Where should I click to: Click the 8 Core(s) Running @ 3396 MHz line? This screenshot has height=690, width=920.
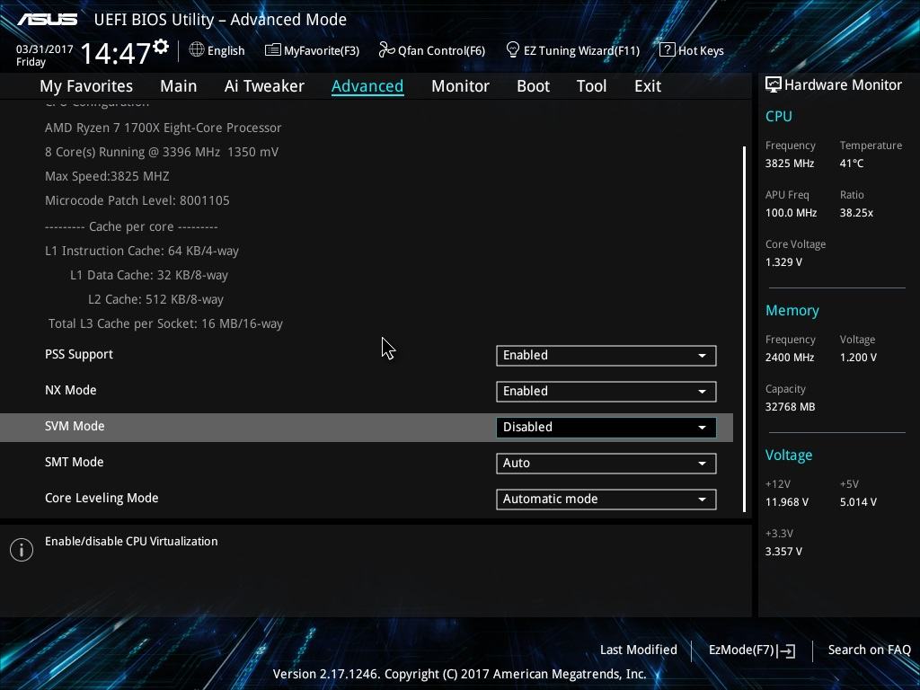click(162, 152)
